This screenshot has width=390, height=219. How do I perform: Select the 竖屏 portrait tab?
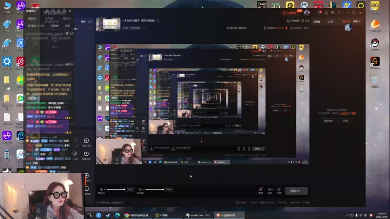[x=90, y=21]
